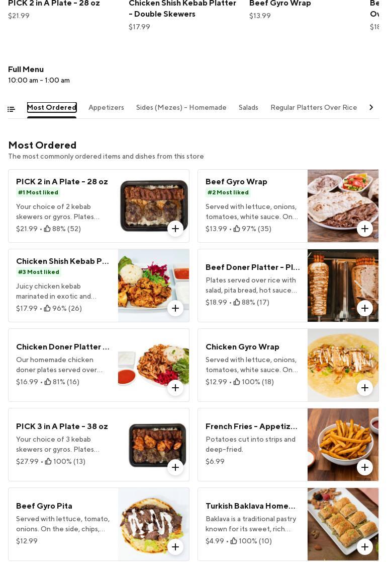Screen dimensions: 387x562
Task: Select the Most Ordered tab
Action: tap(52, 108)
